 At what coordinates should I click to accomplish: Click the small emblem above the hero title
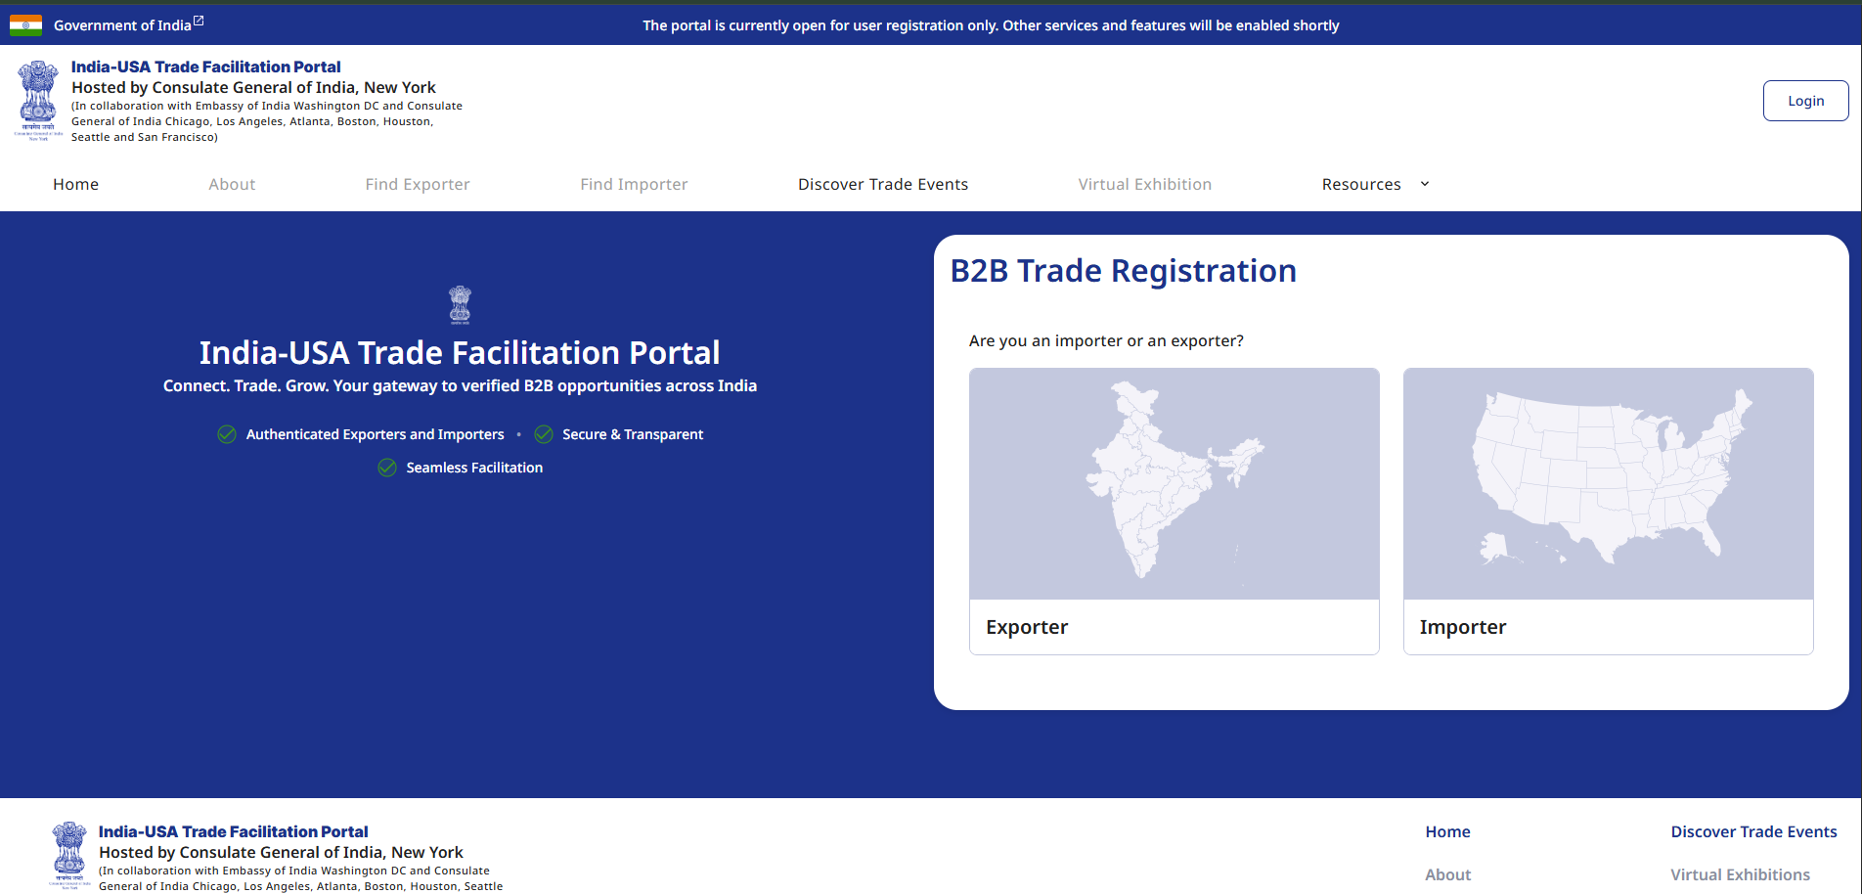460,305
